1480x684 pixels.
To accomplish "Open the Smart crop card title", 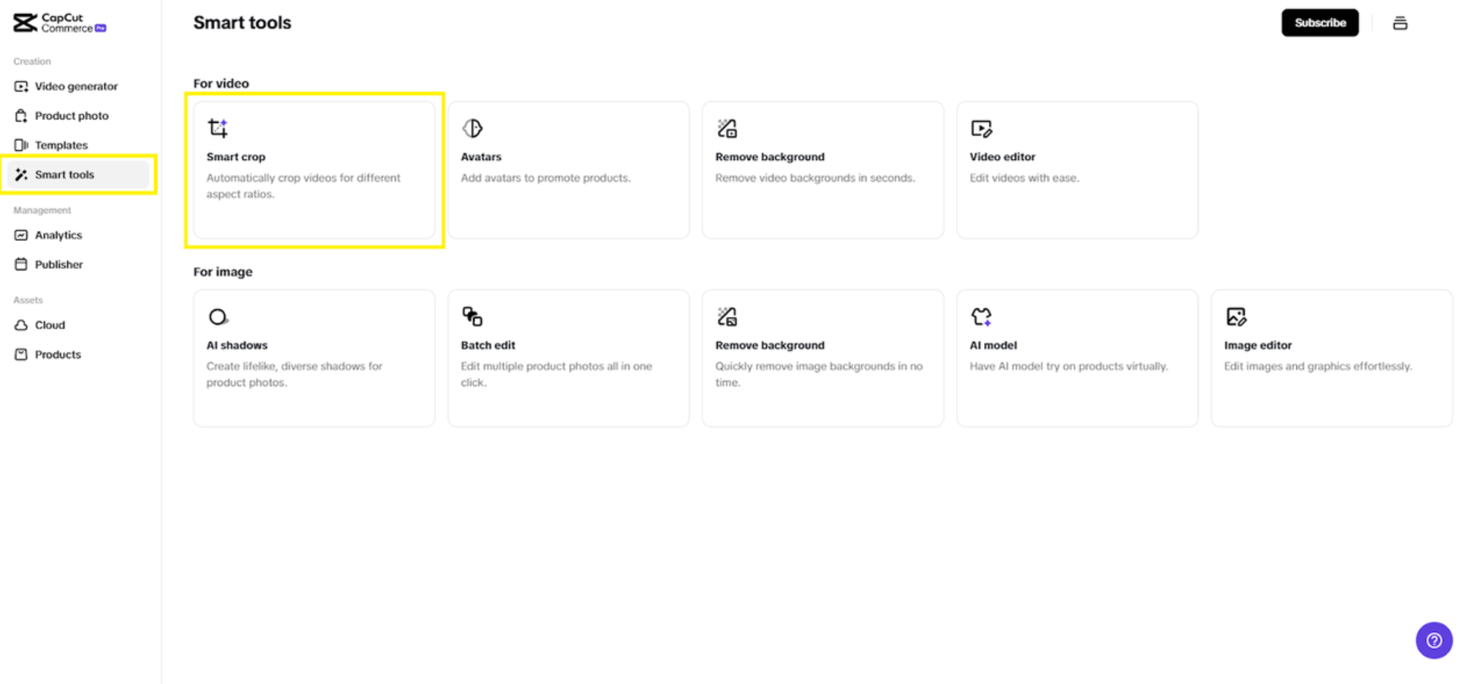I will tap(236, 157).
